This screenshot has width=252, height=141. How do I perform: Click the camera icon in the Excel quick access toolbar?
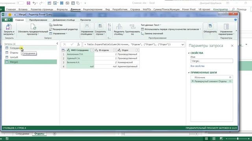click(67, 3)
